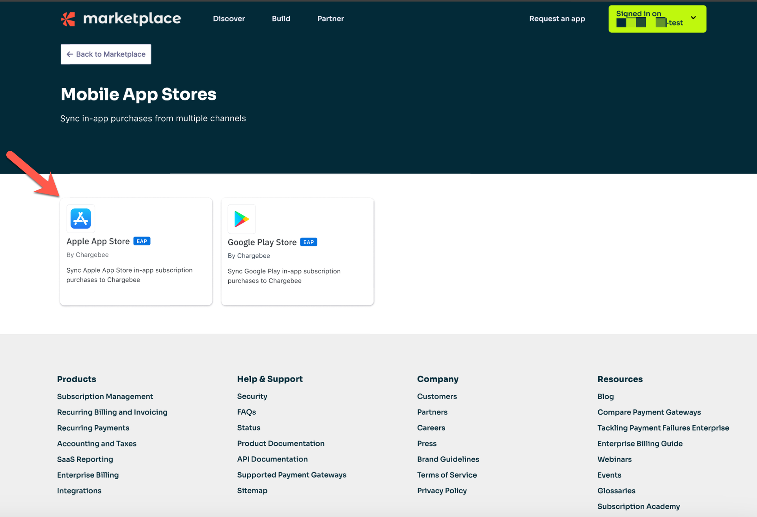Viewport: 757px width, 517px height.
Task: Click the Request an app link
Action: tap(557, 19)
